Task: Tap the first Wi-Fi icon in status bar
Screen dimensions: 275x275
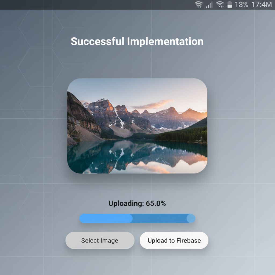Action: 198,4
